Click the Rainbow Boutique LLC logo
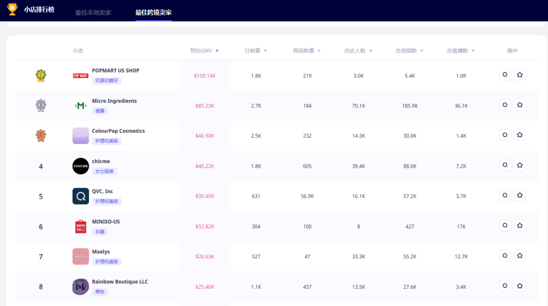 [81, 287]
